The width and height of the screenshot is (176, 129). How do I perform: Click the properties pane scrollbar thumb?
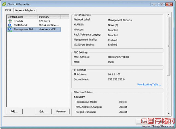[169, 46]
